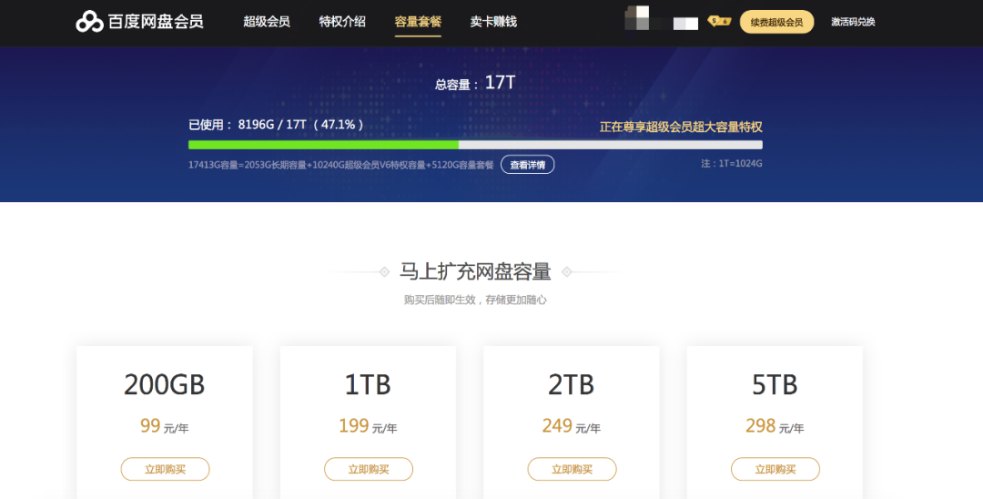Click the 298 元/年 price
Image resolution: width=983 pixels, height=499 pixels.
[775, 426]
